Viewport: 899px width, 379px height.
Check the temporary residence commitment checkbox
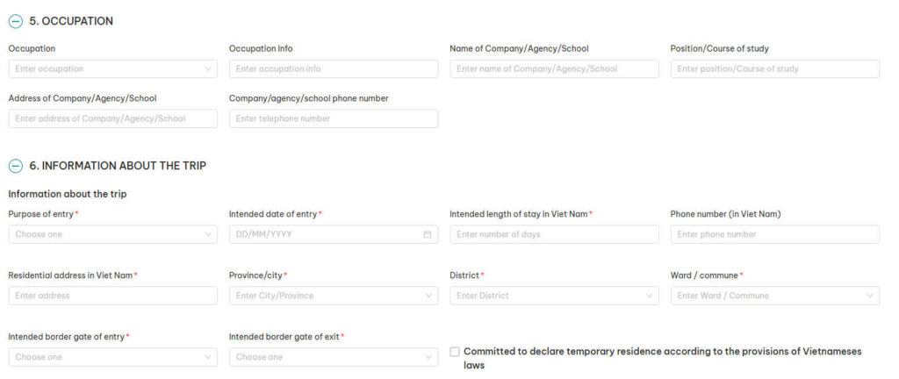pyautogui.click(x=455, y=352)
